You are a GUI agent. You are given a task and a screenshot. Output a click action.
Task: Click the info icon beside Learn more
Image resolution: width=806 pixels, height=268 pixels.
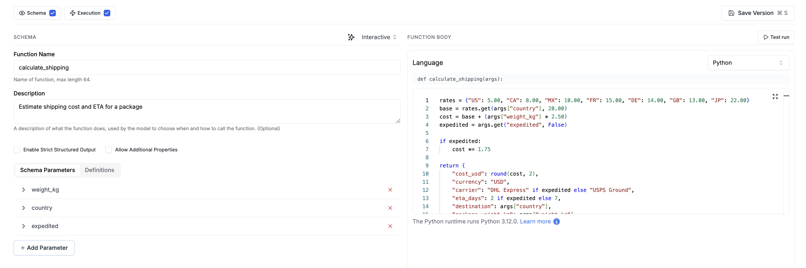click(556, 222)
